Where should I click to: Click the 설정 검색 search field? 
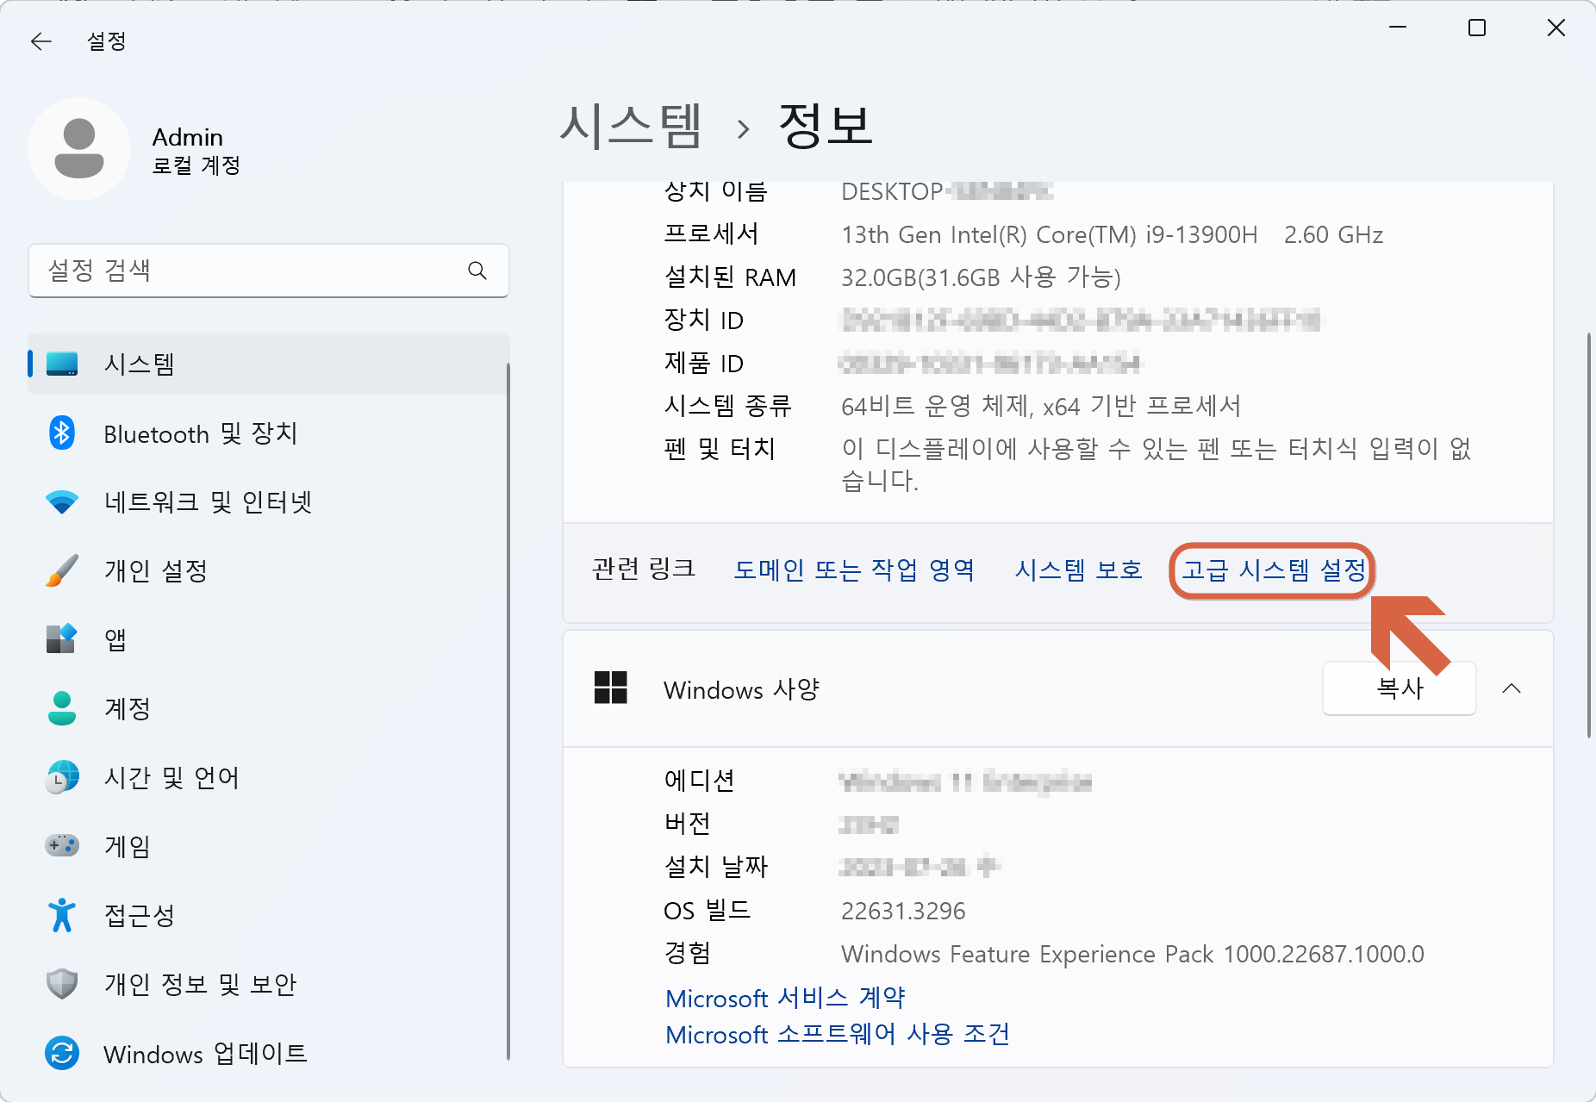pos(269,271)
